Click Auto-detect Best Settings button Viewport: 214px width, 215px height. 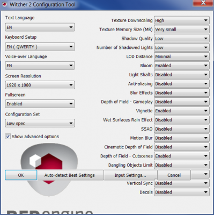(x=70, y=175)
